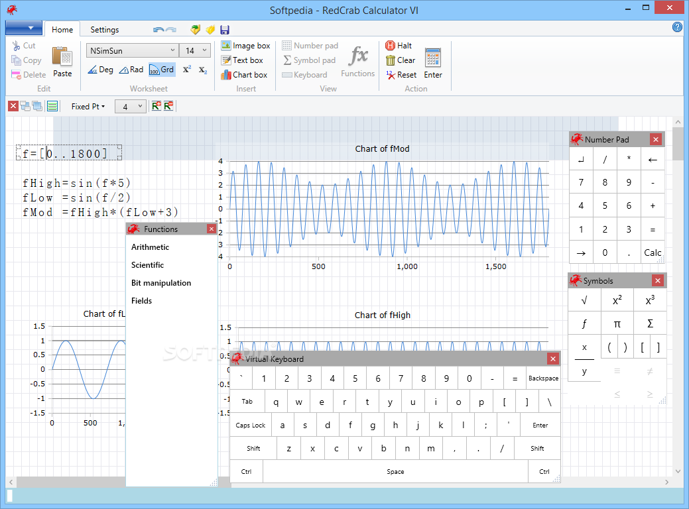The image size is (689, 509).
Task: Click the f=[0..1800] formula field
Action: [69, 153]
